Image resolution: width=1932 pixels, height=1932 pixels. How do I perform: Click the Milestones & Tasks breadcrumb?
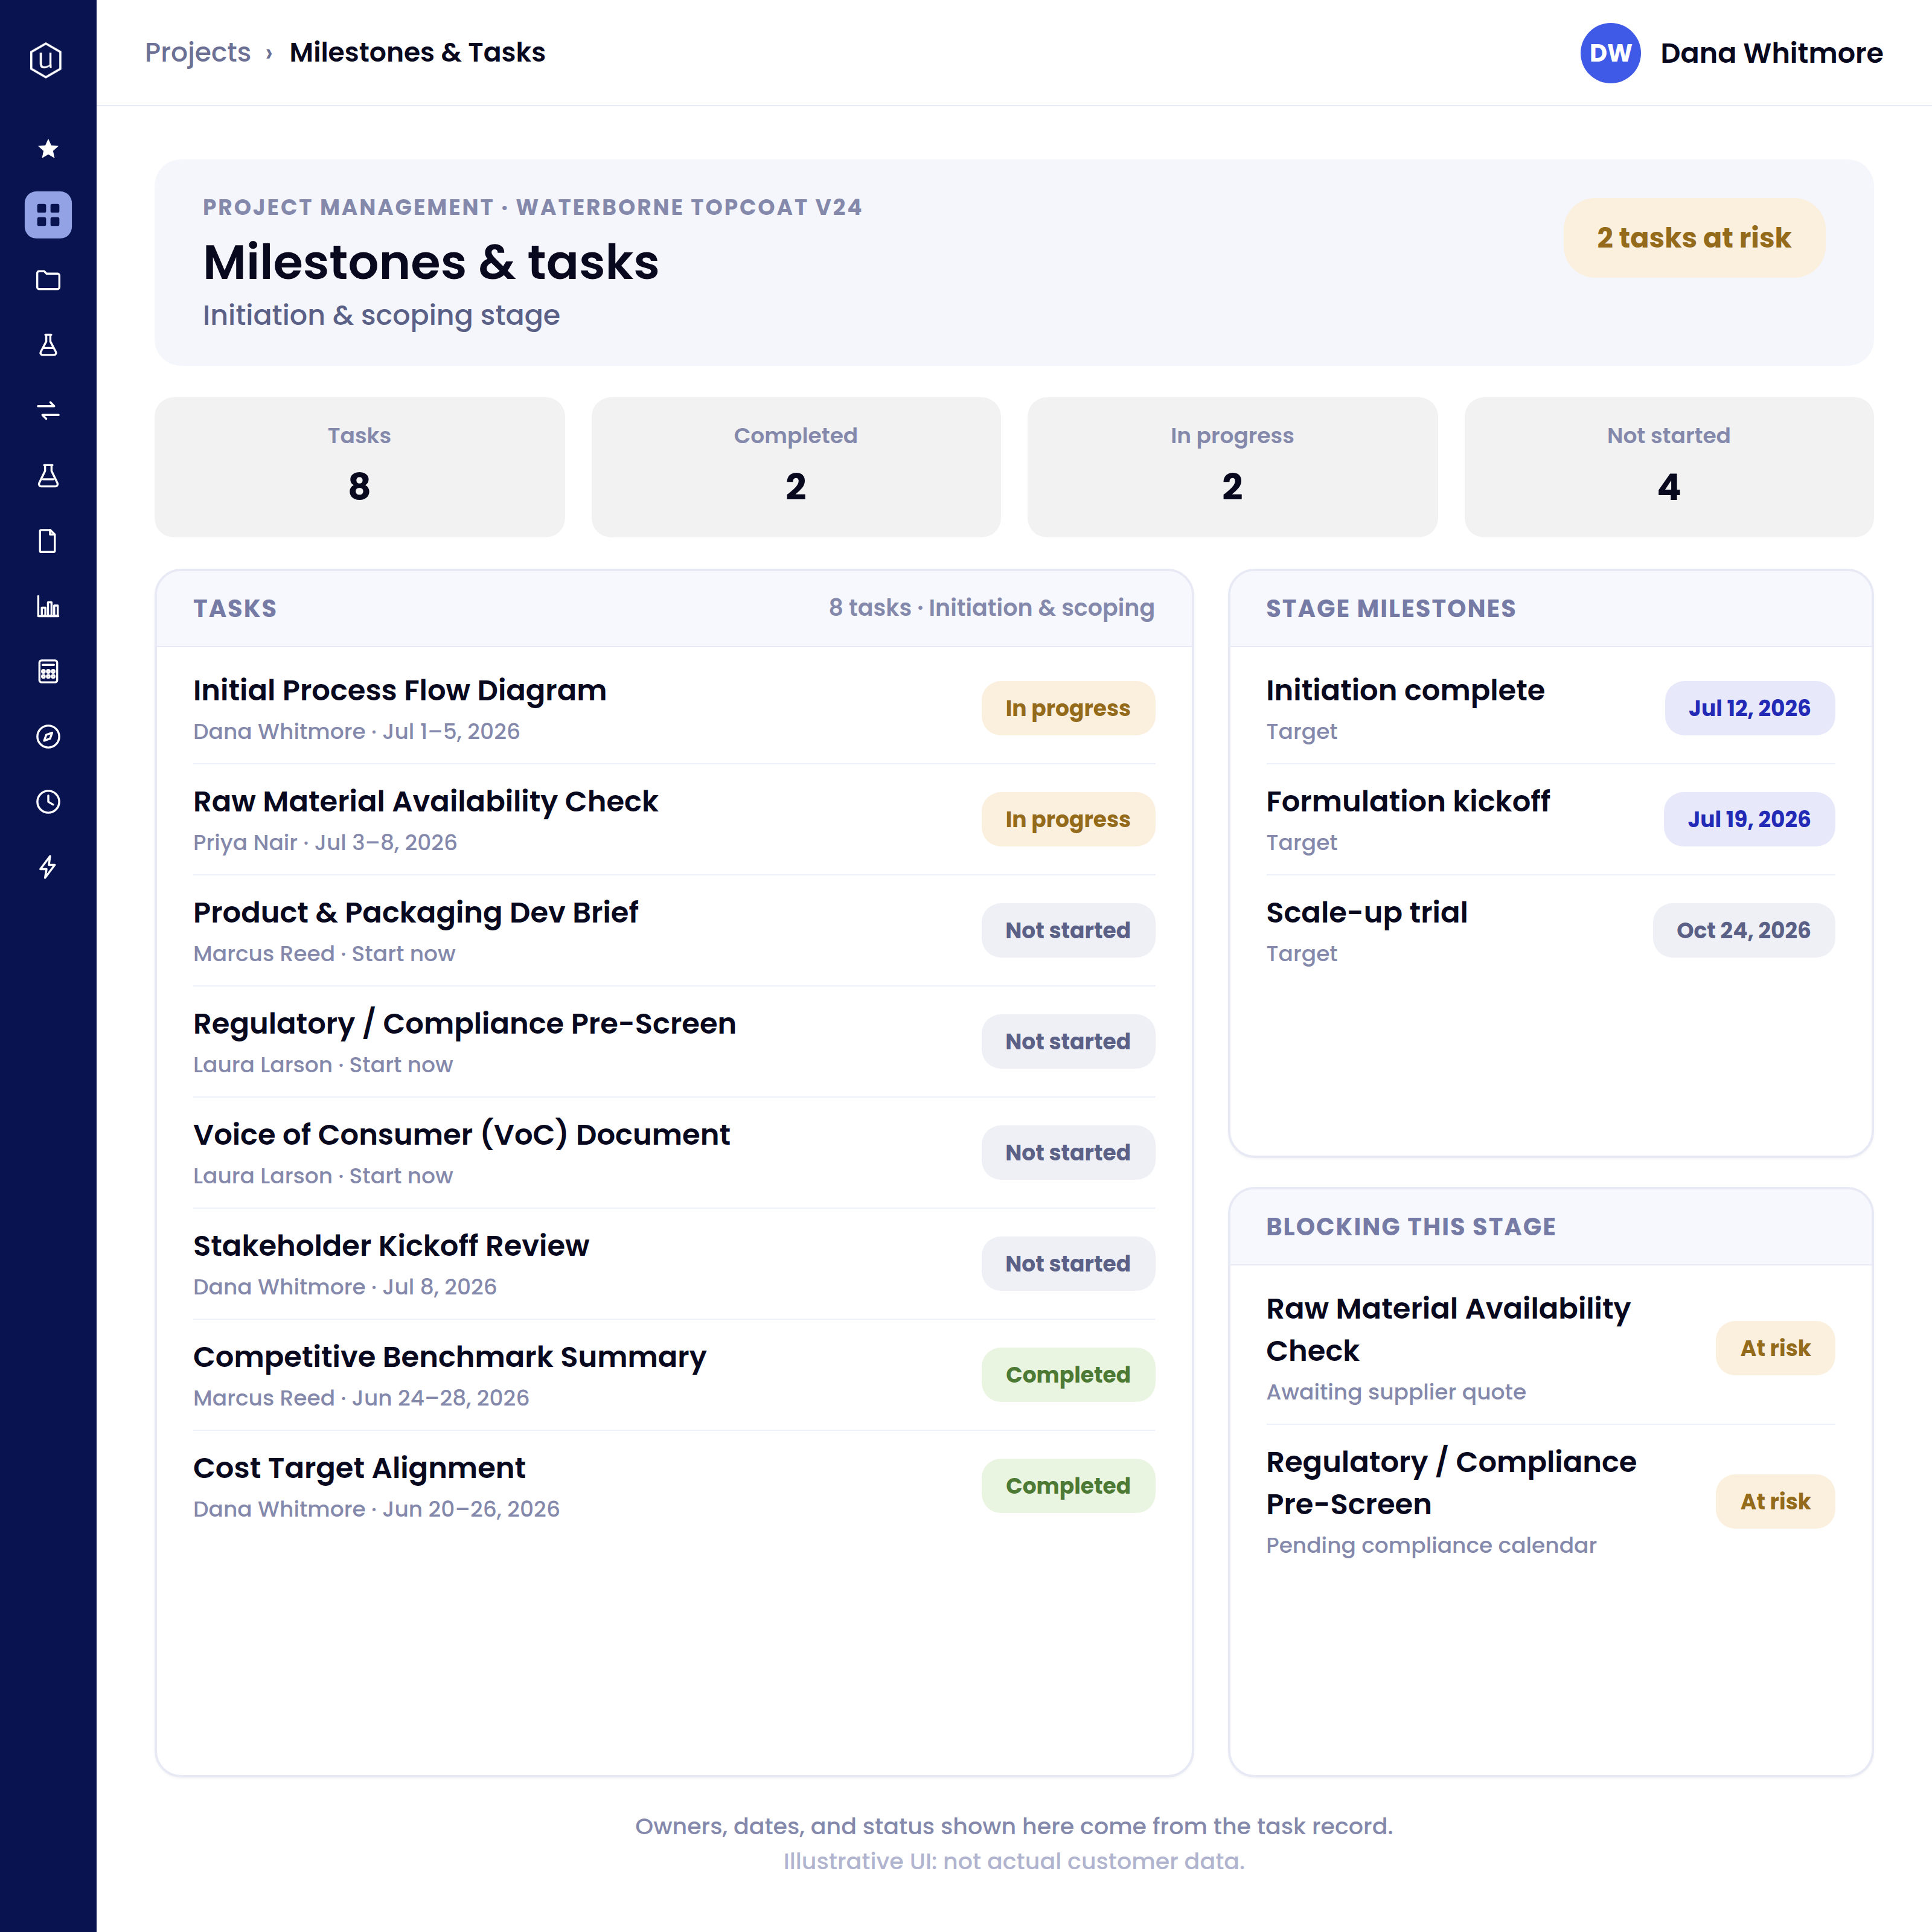tap(417, 52)
